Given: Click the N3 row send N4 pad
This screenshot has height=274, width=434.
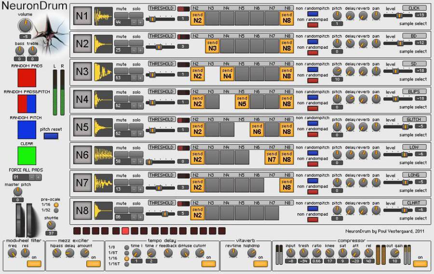Looking at the screenshot, I should point(227,73).
